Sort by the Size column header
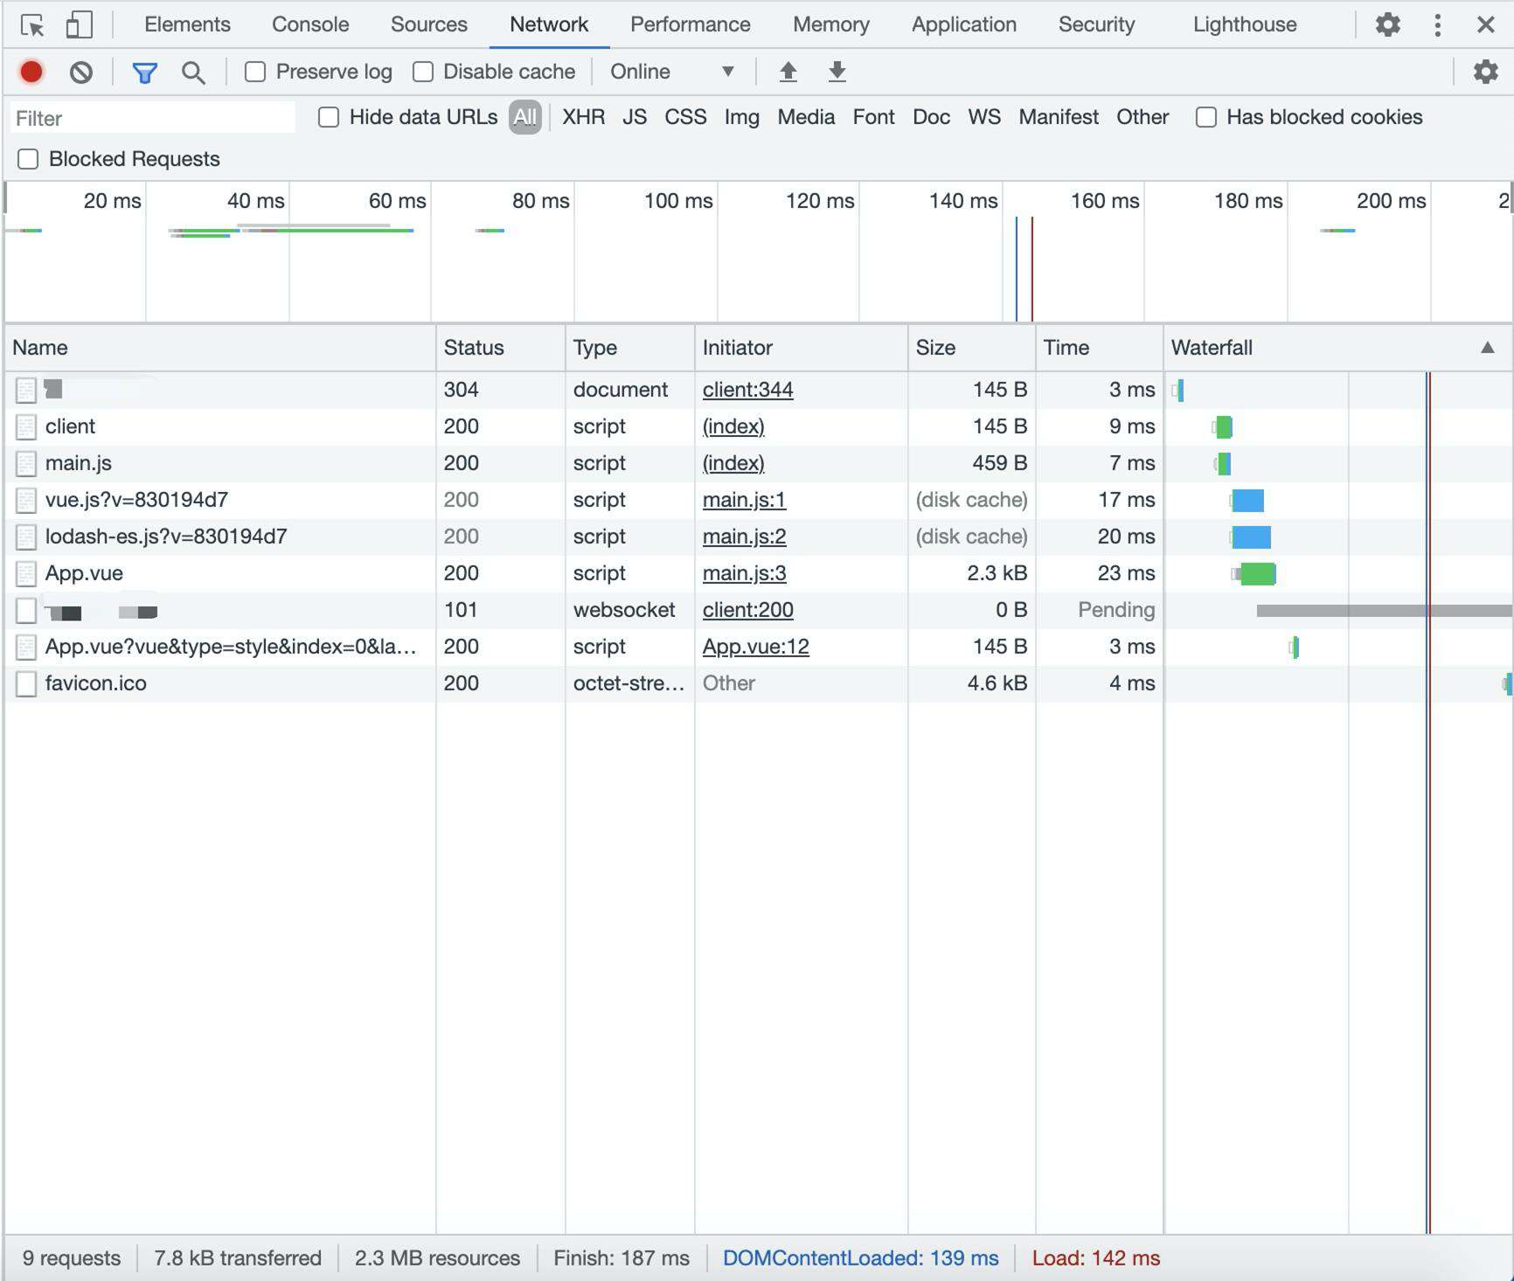The width and height of the screenshot is (1514, 1281). (972, 348)
